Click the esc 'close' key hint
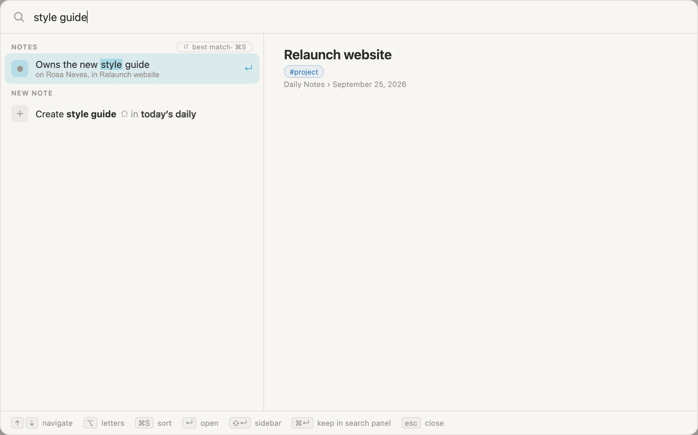Screen dimensions: 698x435 pos(411,423)
